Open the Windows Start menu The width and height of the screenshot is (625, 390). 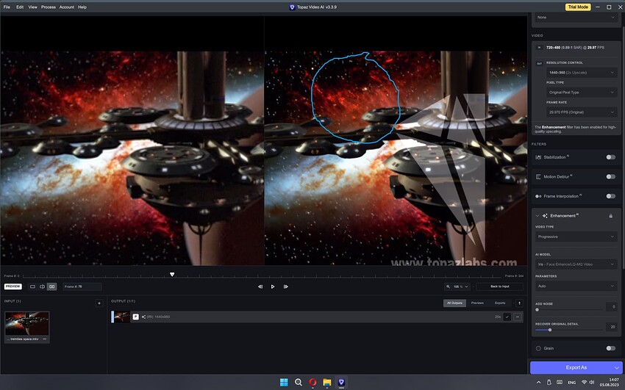[x=284, y=383]
